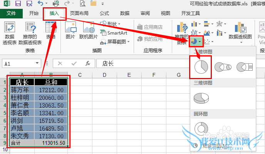Open the Insert Line Chart menu
The image size is (265, 154).
coord(196,33)
